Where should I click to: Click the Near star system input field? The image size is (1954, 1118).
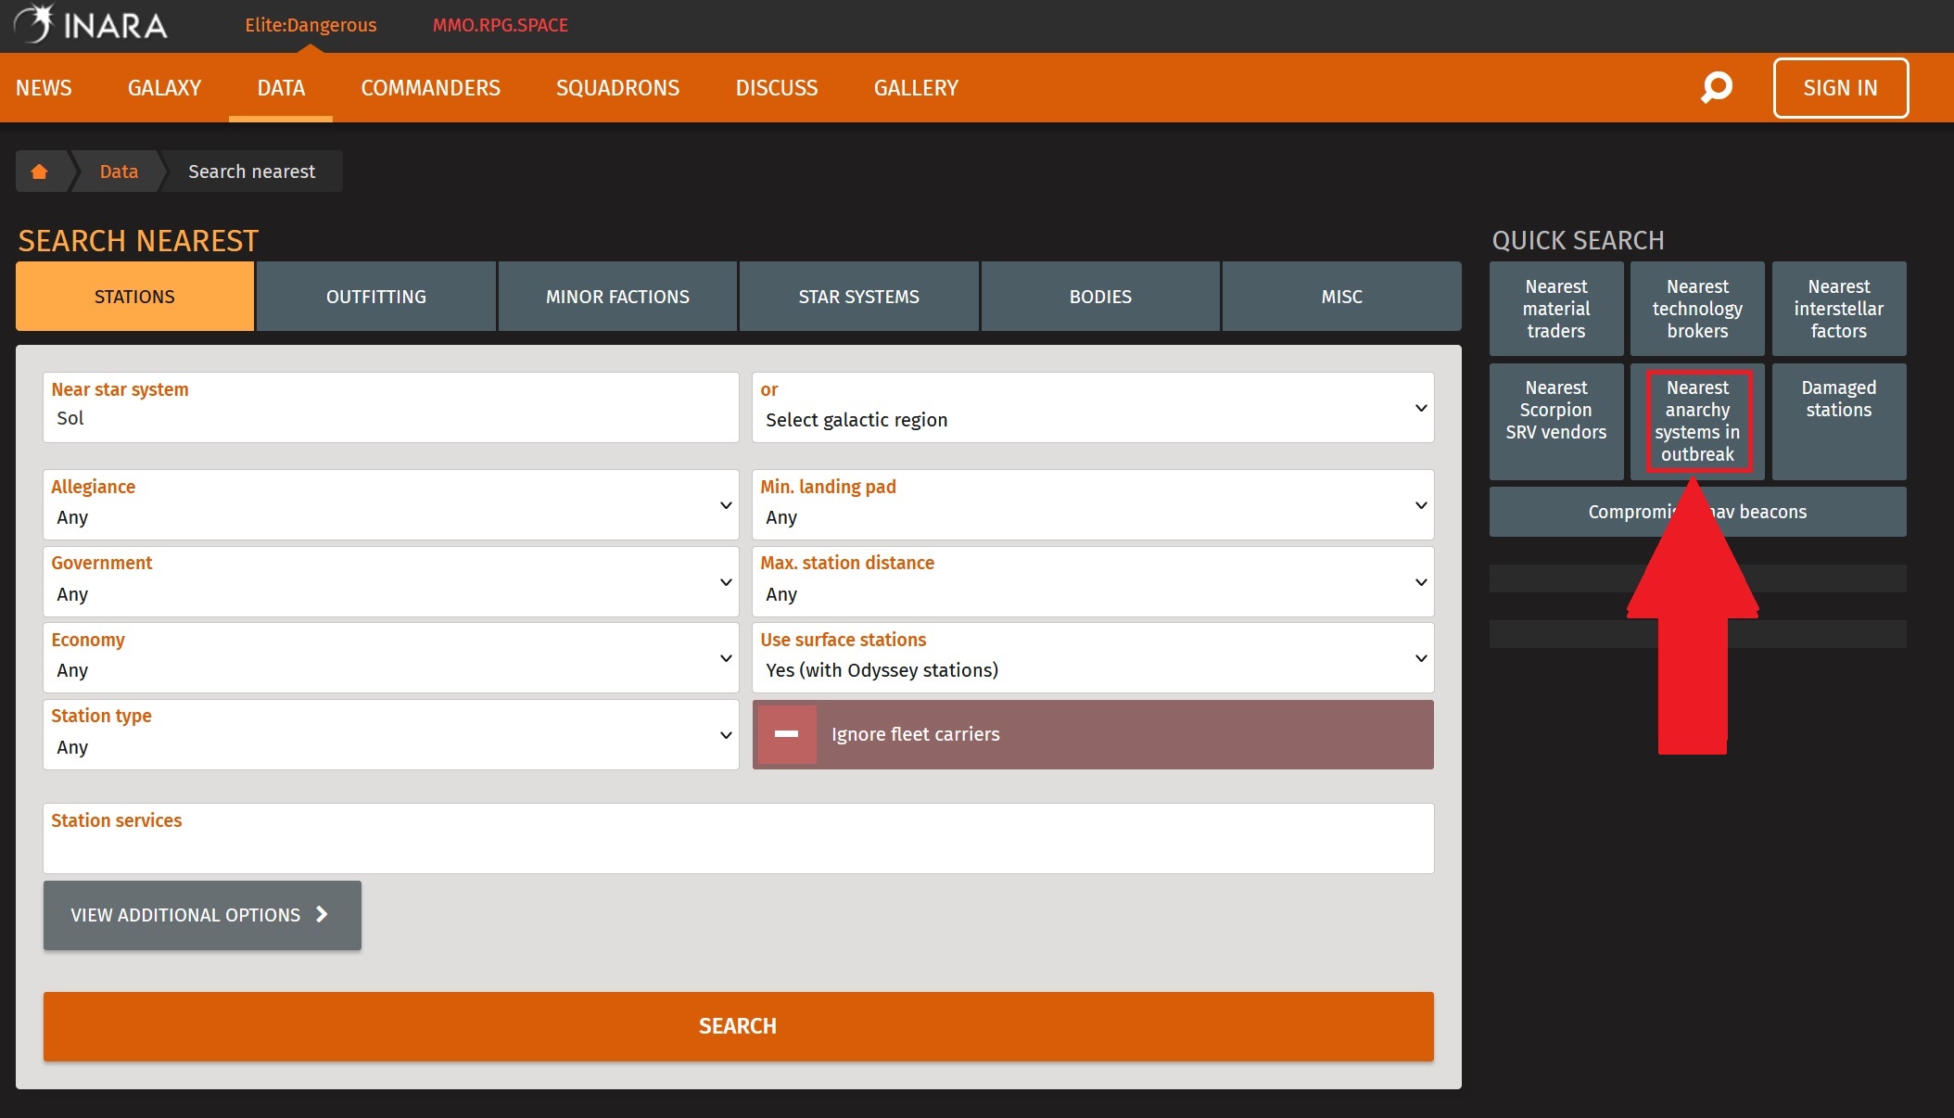point(390,408)
